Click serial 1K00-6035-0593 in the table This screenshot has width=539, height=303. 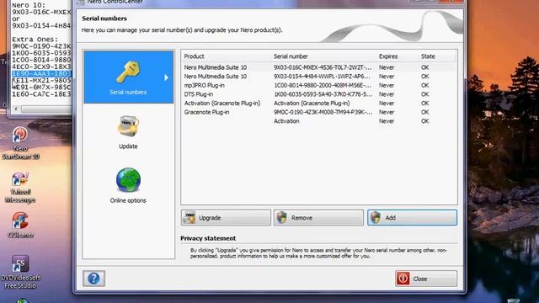pyautogui.click(x=323, y=94)
